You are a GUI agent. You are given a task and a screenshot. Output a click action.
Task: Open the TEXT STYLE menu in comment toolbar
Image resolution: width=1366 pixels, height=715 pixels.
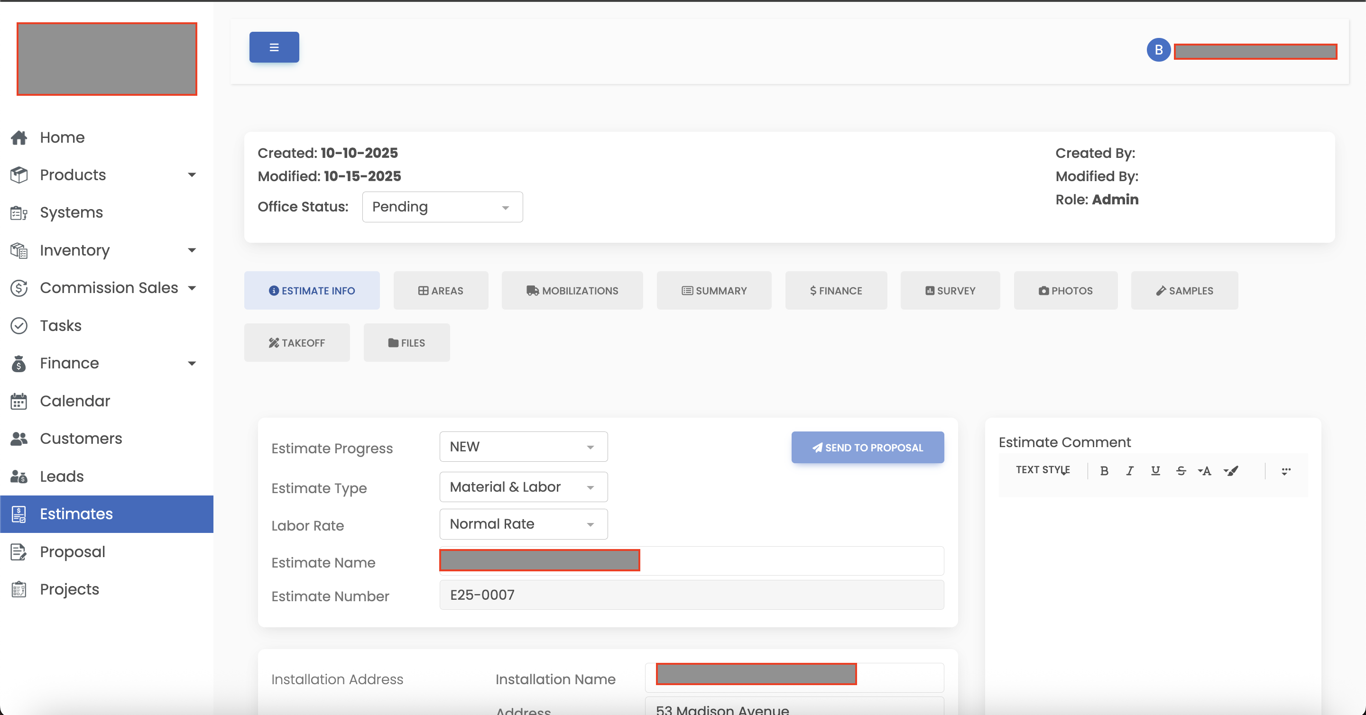[x=1042, y=470]
